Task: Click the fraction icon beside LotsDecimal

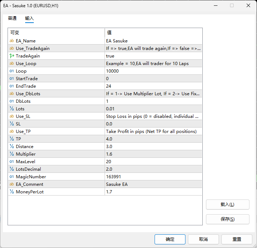Action: coord(12,169)
